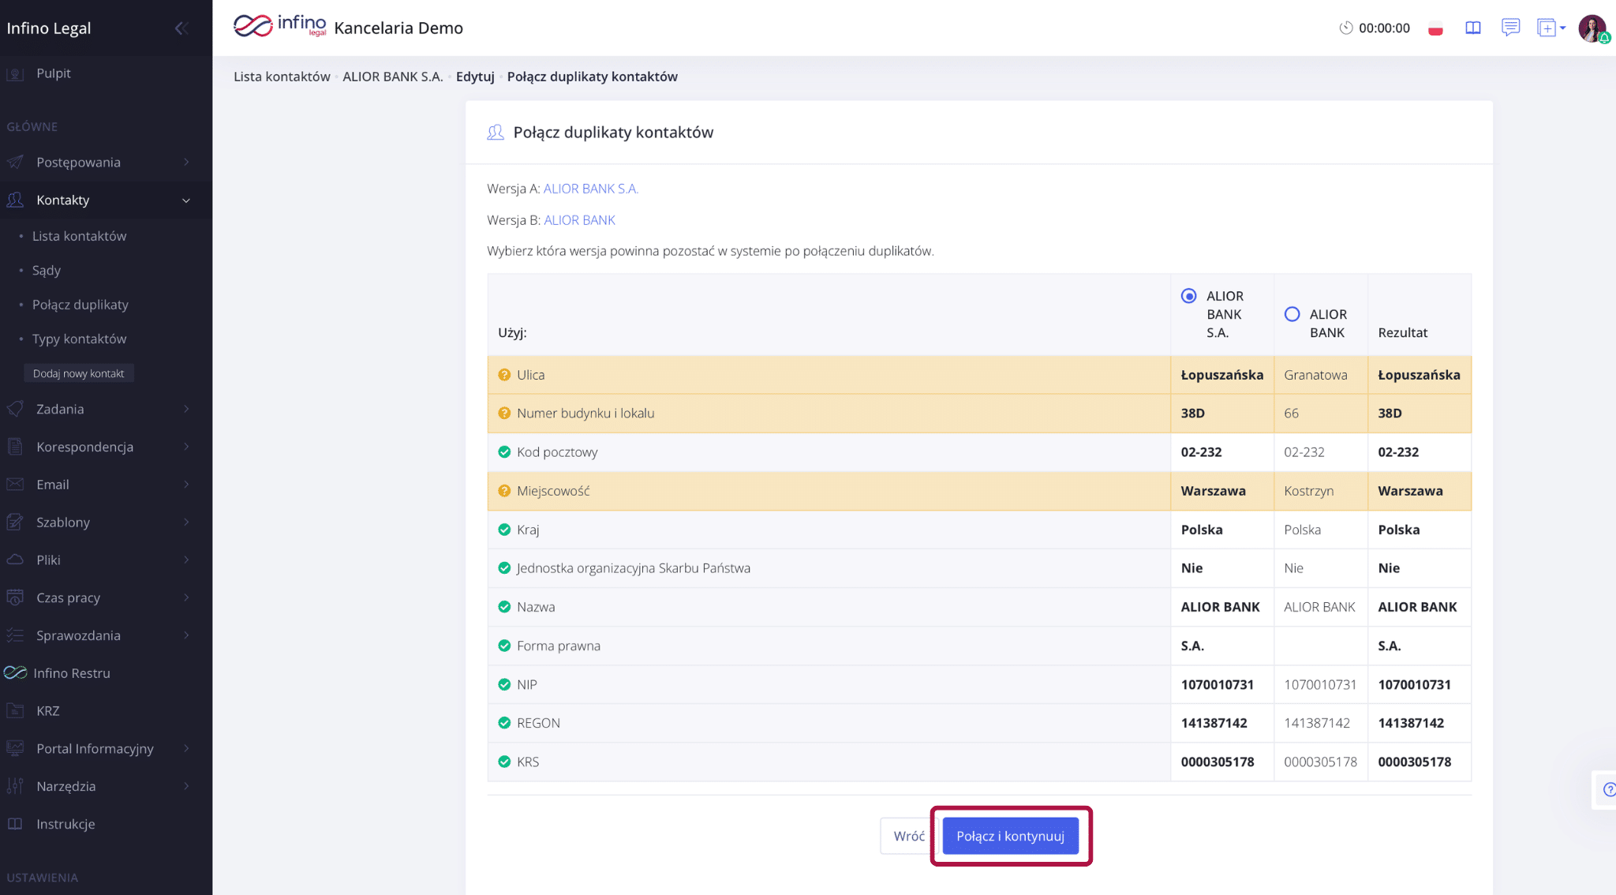Image resolution: width=1616 pixels, height=895 pixels.
Task: Click the Połącz i kontynuuj button
Action: (x=1010, y=836)
